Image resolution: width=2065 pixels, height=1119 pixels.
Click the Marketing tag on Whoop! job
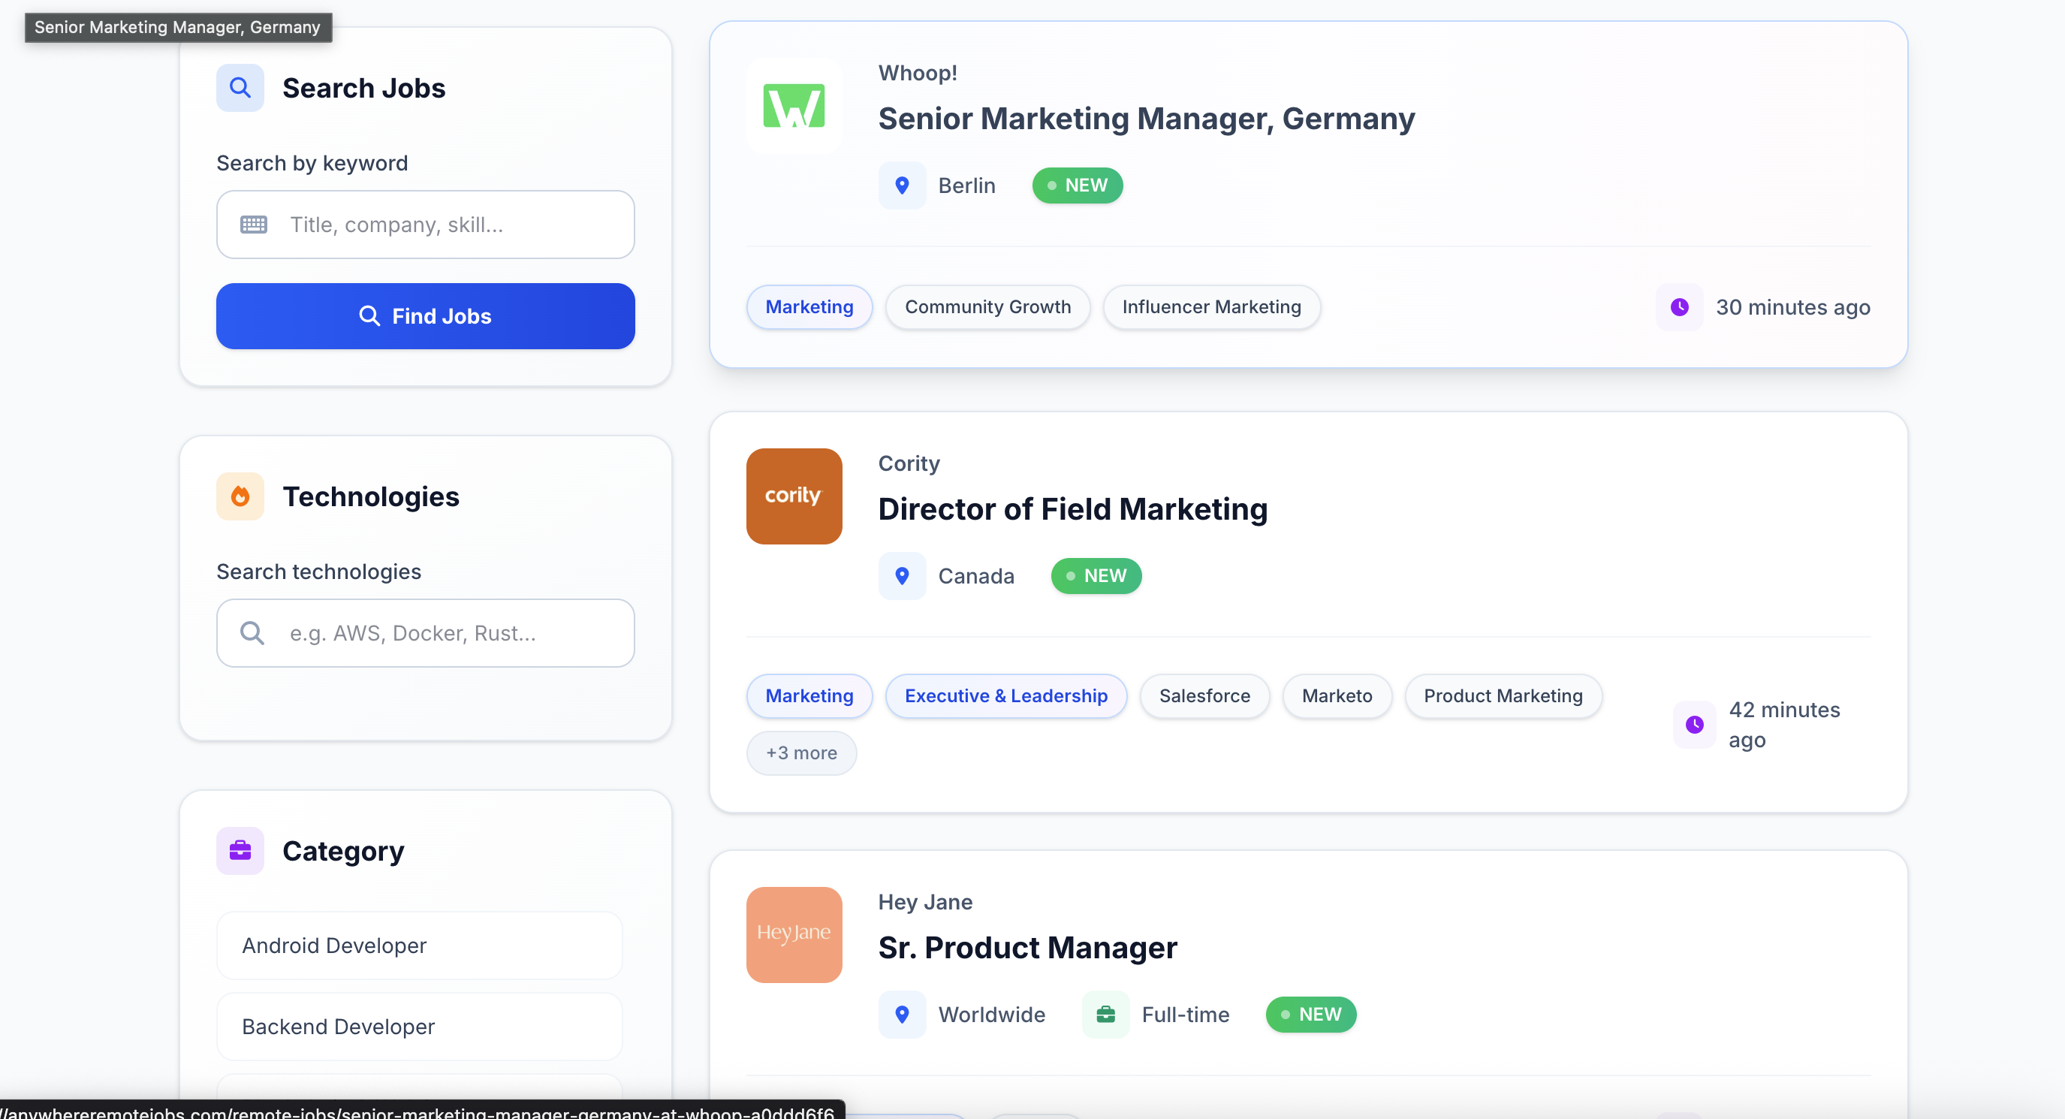tap(809, 307)
